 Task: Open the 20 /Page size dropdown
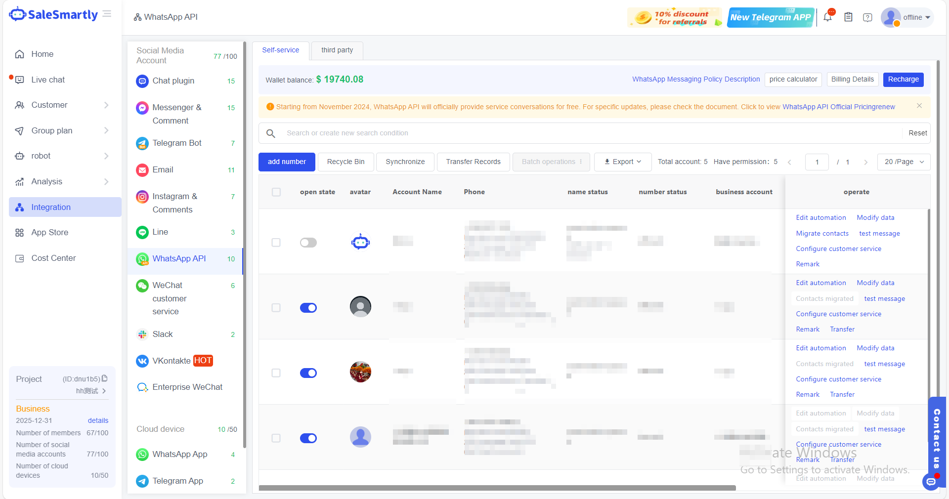pyautogui.click(x=904, y=162)
